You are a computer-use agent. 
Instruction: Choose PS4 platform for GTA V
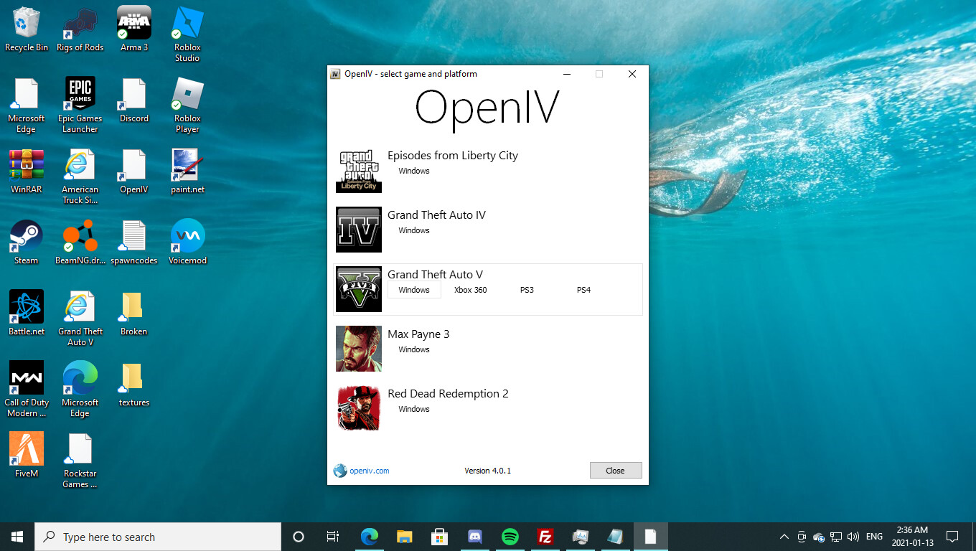point(583,290)
